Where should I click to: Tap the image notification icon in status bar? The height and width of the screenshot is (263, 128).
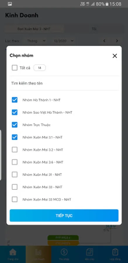[x=10, y=4]
